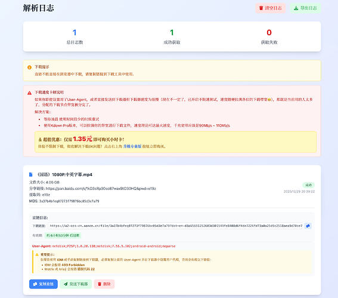Click the 复制直链 copy direct link button
Screen dimensions: 338x298
44,284
